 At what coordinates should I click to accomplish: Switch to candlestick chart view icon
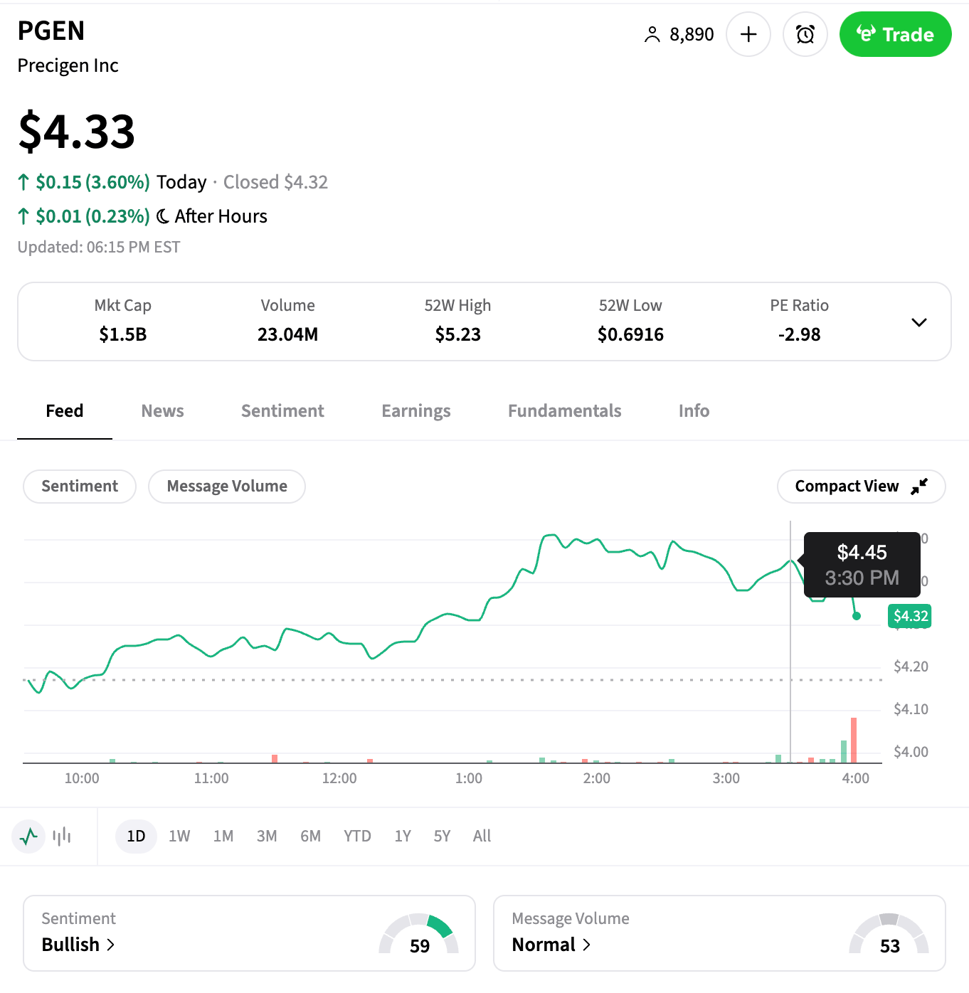point(62,836)
